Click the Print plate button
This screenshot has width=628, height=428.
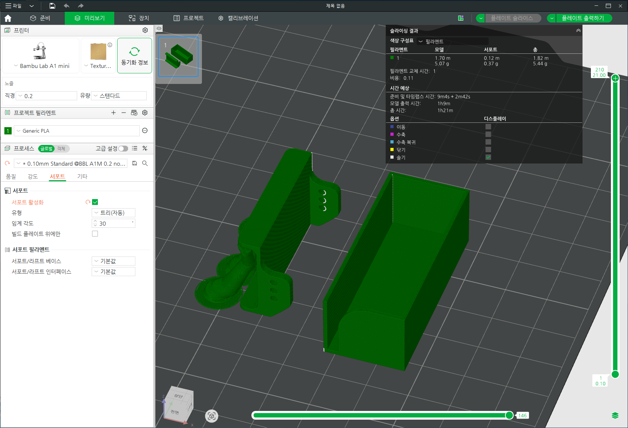point(584,18)
